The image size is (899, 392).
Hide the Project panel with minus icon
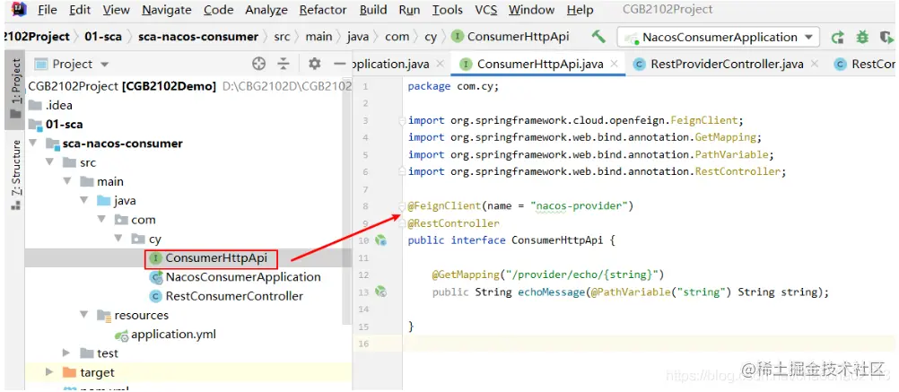coord(340,65)
